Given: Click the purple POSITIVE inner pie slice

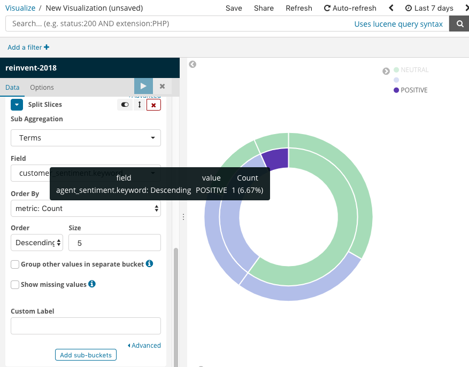Looking at the screenshot, I should point(278,159).
